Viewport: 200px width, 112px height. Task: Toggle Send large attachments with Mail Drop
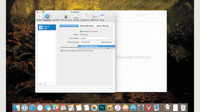click(x=61, y=51)
